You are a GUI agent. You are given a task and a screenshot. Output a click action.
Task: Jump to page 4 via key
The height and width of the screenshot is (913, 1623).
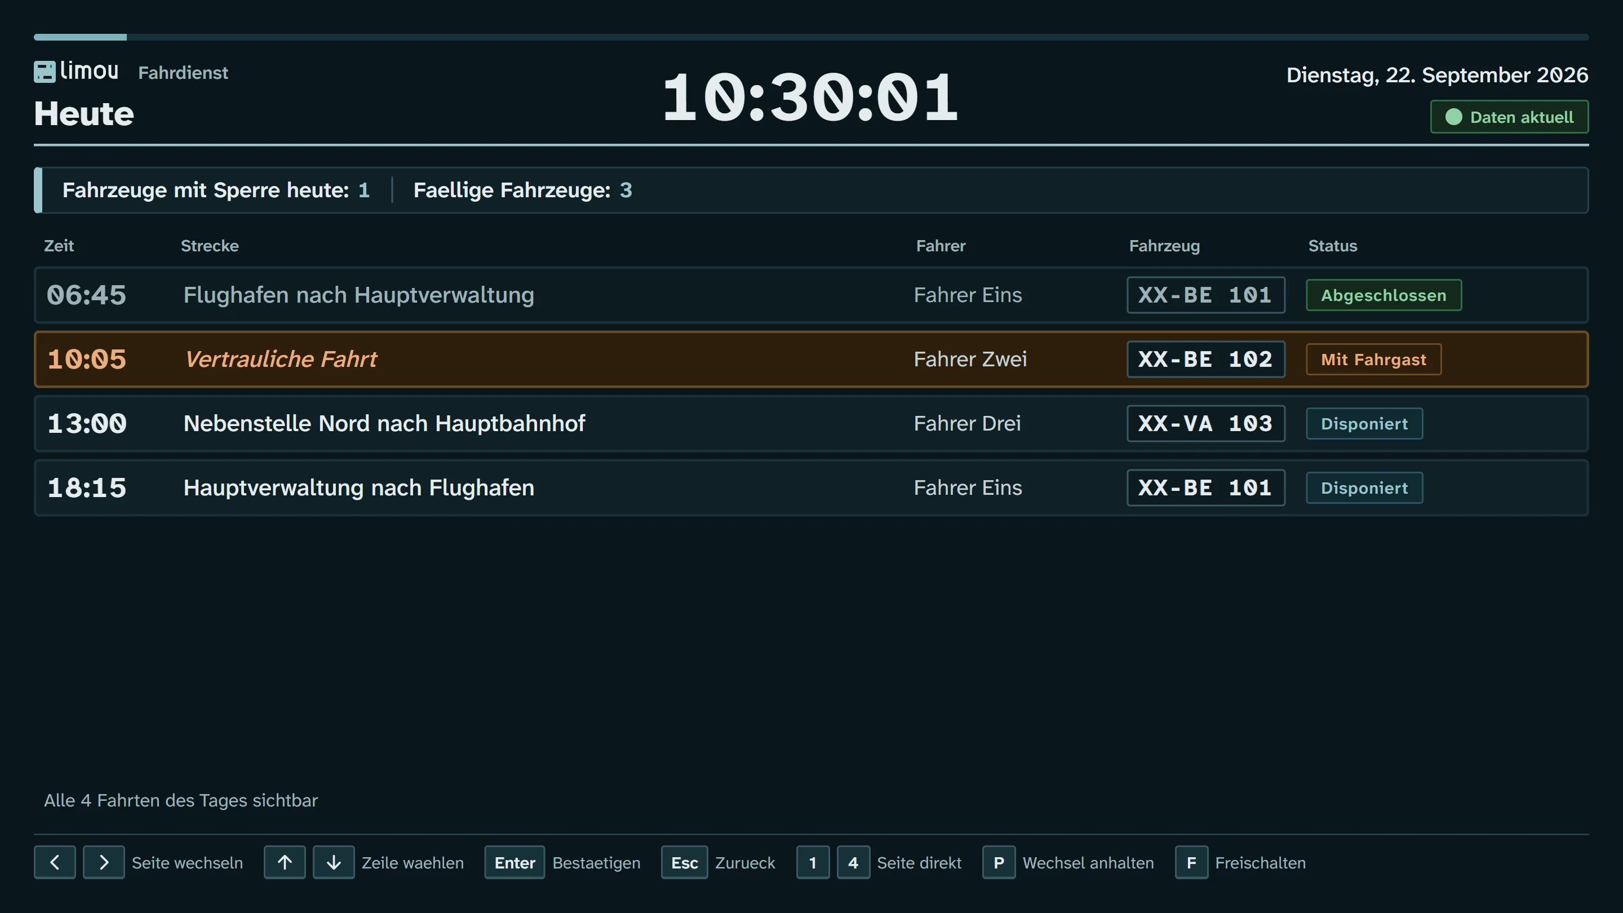853,862
